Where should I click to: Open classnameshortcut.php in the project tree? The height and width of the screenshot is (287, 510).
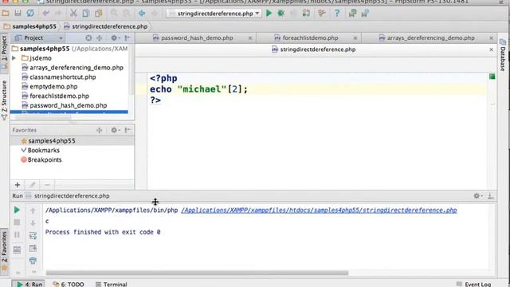click(x=63, y=77)
